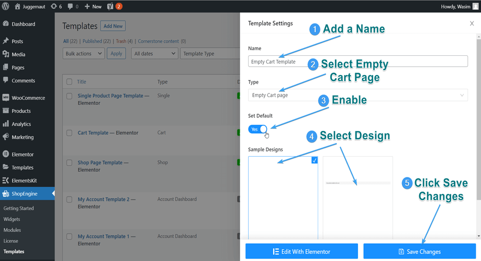Check the Cart Template row checkbox
The image size is (481, 261).
(x=69, y=133)
